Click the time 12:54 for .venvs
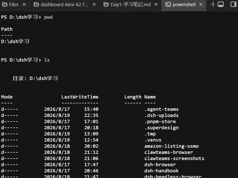Image resolution: width=238 pixels, height=178 pixels. click(91, 140)
